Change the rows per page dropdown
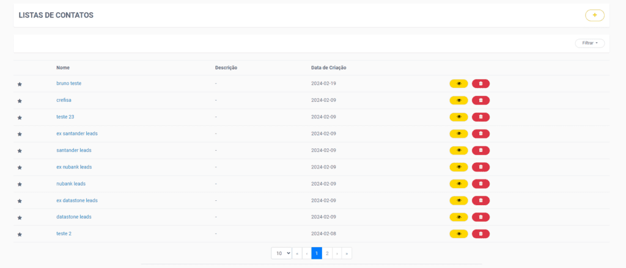626x268 pixels. (x=281, y=253)
